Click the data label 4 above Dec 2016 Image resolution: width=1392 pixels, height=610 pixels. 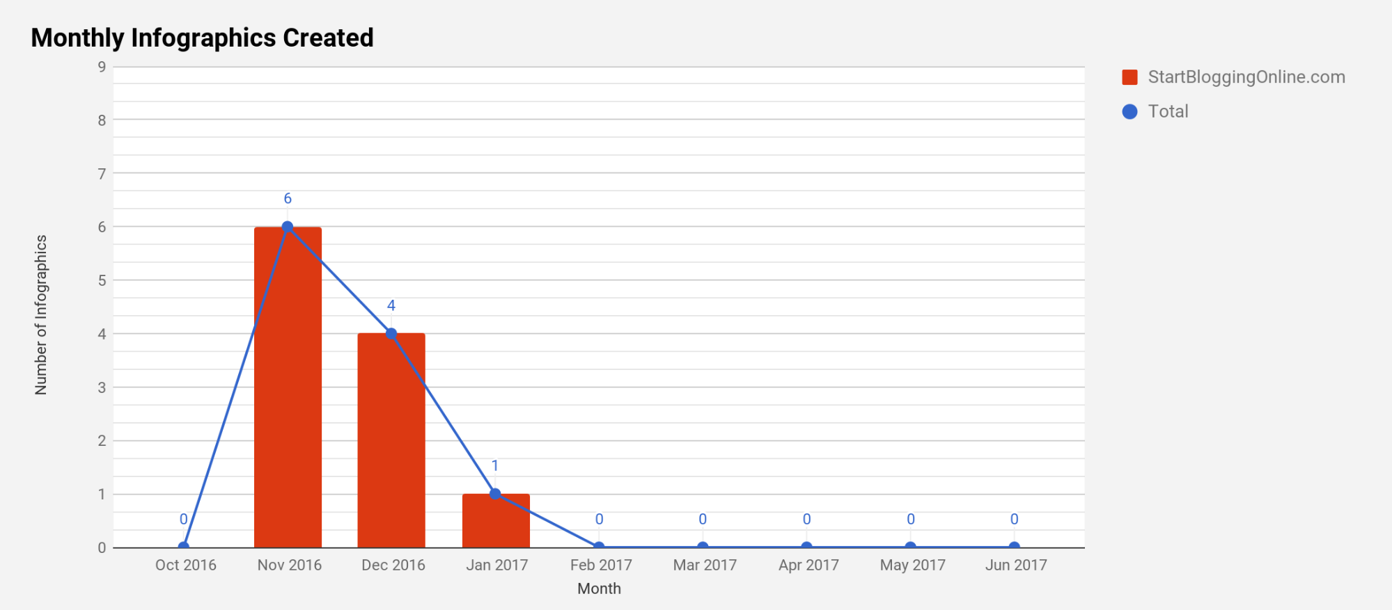pos(391,305)
